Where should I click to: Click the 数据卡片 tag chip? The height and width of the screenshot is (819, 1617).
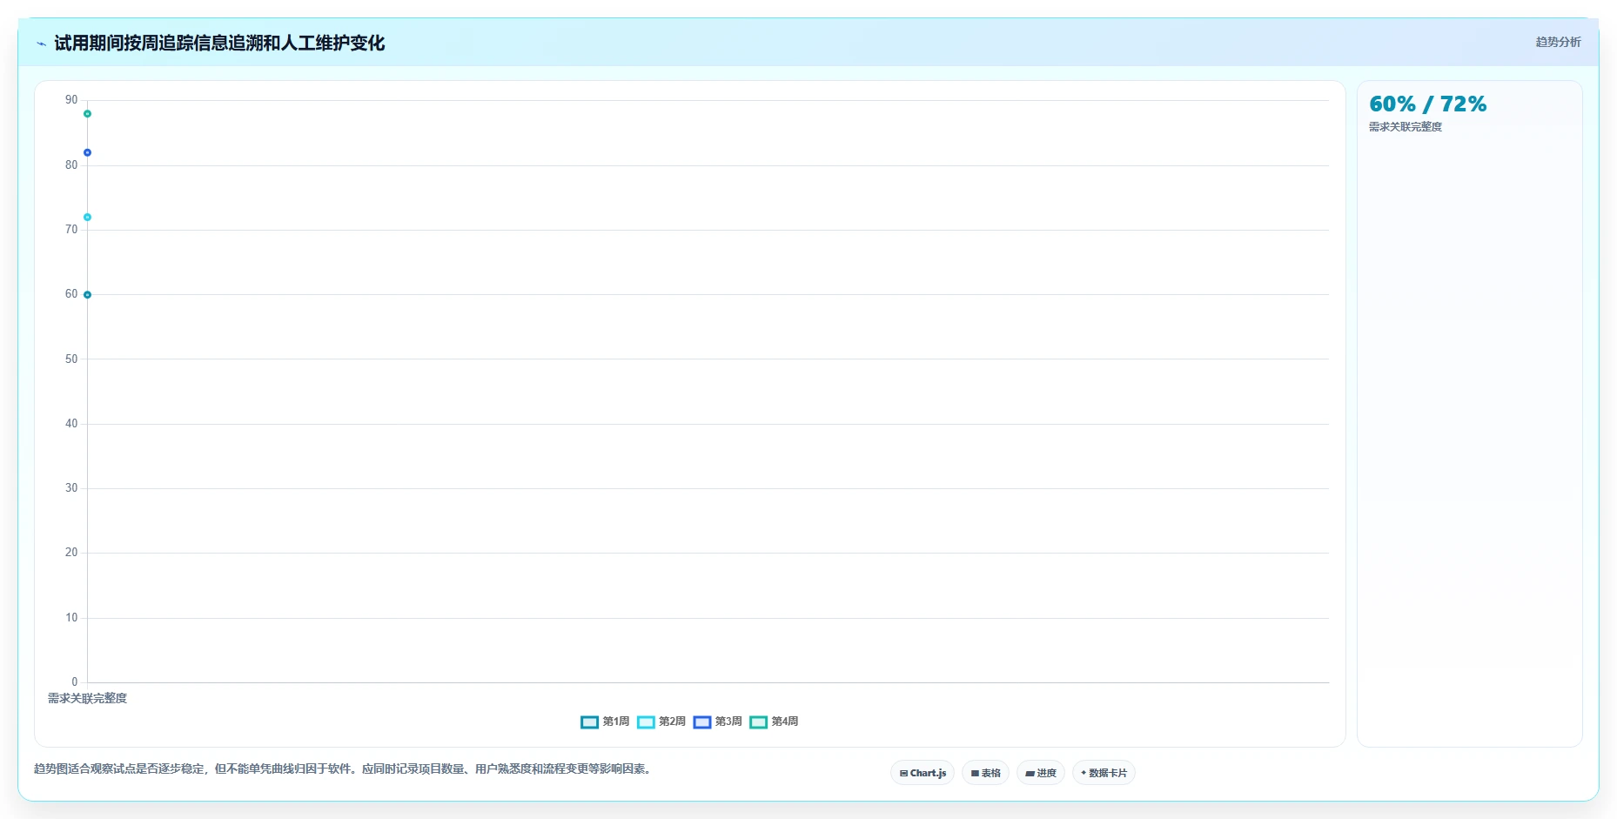[x=1104, y=773]
